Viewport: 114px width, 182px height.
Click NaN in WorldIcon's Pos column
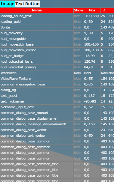(x=88, y=73)
